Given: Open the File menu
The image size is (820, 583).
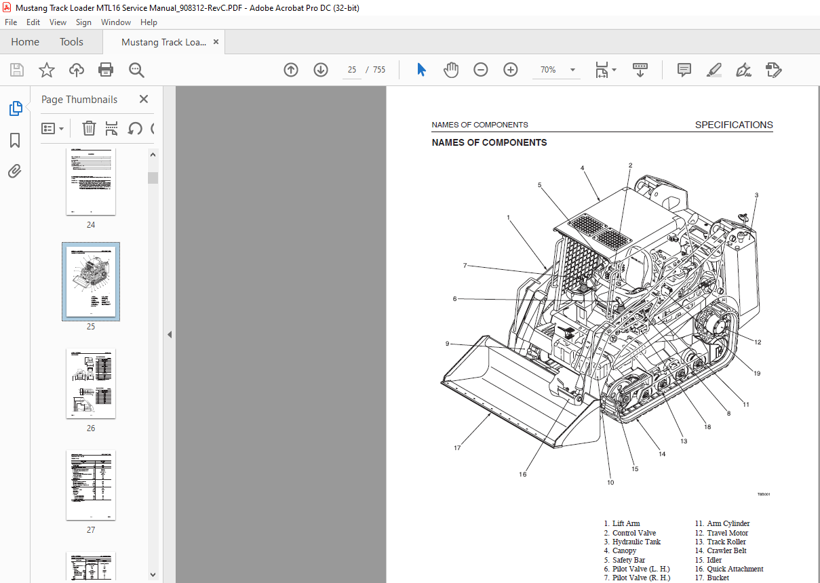Looking at the screenshot, I should pos(11,22).
